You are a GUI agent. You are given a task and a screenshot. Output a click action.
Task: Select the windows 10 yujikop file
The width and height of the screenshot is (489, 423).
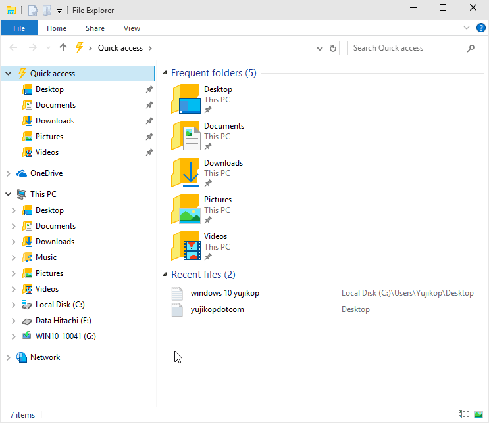click(225, 293)
